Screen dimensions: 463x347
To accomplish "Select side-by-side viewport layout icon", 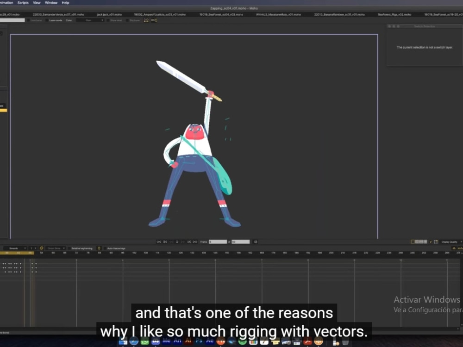I will click(417, 242).
